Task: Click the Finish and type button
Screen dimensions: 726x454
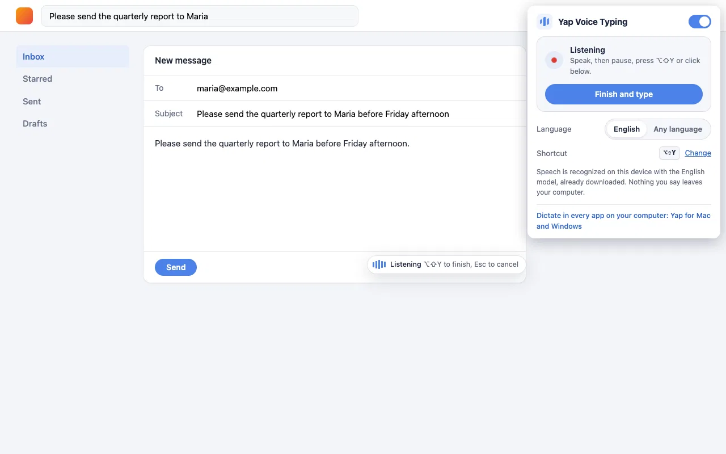Action: 624,94
